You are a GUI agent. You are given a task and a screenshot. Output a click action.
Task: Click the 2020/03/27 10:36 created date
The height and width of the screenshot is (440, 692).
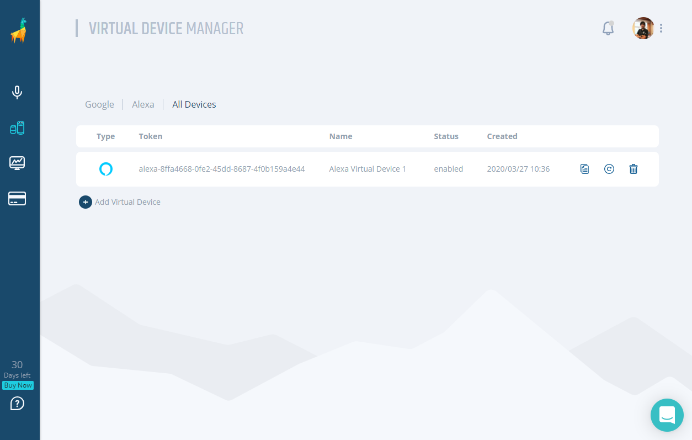click(518, 169)
